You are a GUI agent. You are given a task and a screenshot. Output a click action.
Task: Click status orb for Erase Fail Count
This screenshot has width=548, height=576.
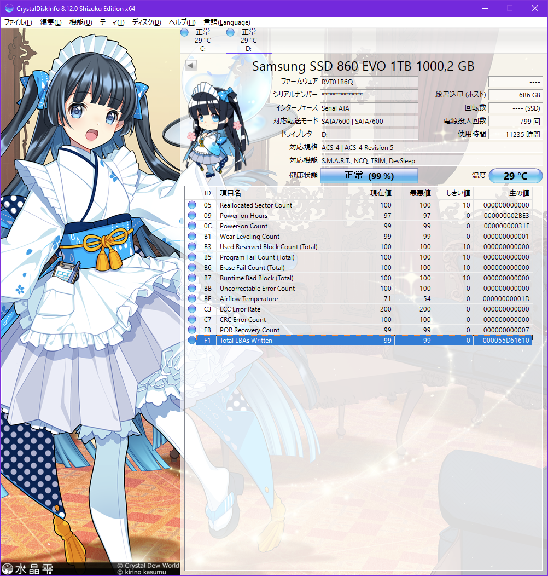(192, 267)
